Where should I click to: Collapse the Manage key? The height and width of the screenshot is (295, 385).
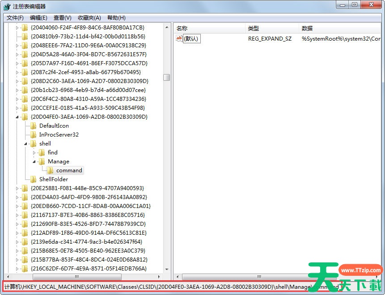click(34, 162)
